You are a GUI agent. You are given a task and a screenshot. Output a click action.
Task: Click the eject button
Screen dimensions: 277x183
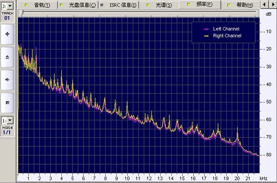click(7, 57)
